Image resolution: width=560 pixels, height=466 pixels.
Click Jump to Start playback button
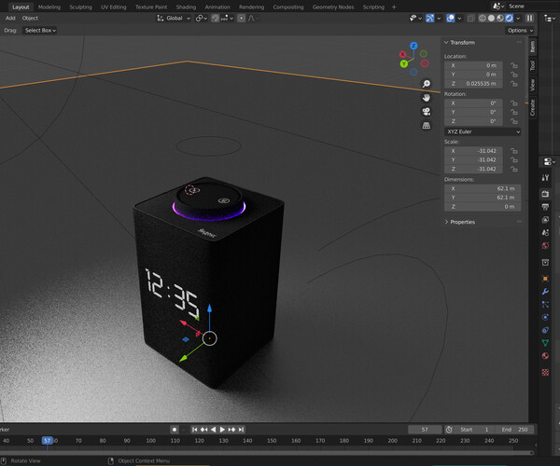click(194, 430)
